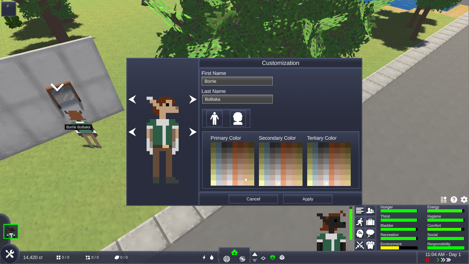The image size is (469, 264).
Task: Click the white chevron above the colonist
Action: pos(57,87)
